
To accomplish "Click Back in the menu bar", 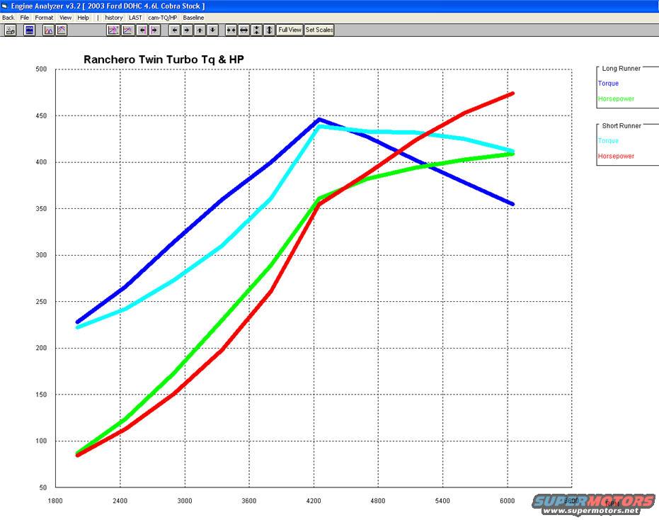I will [8, 17].
